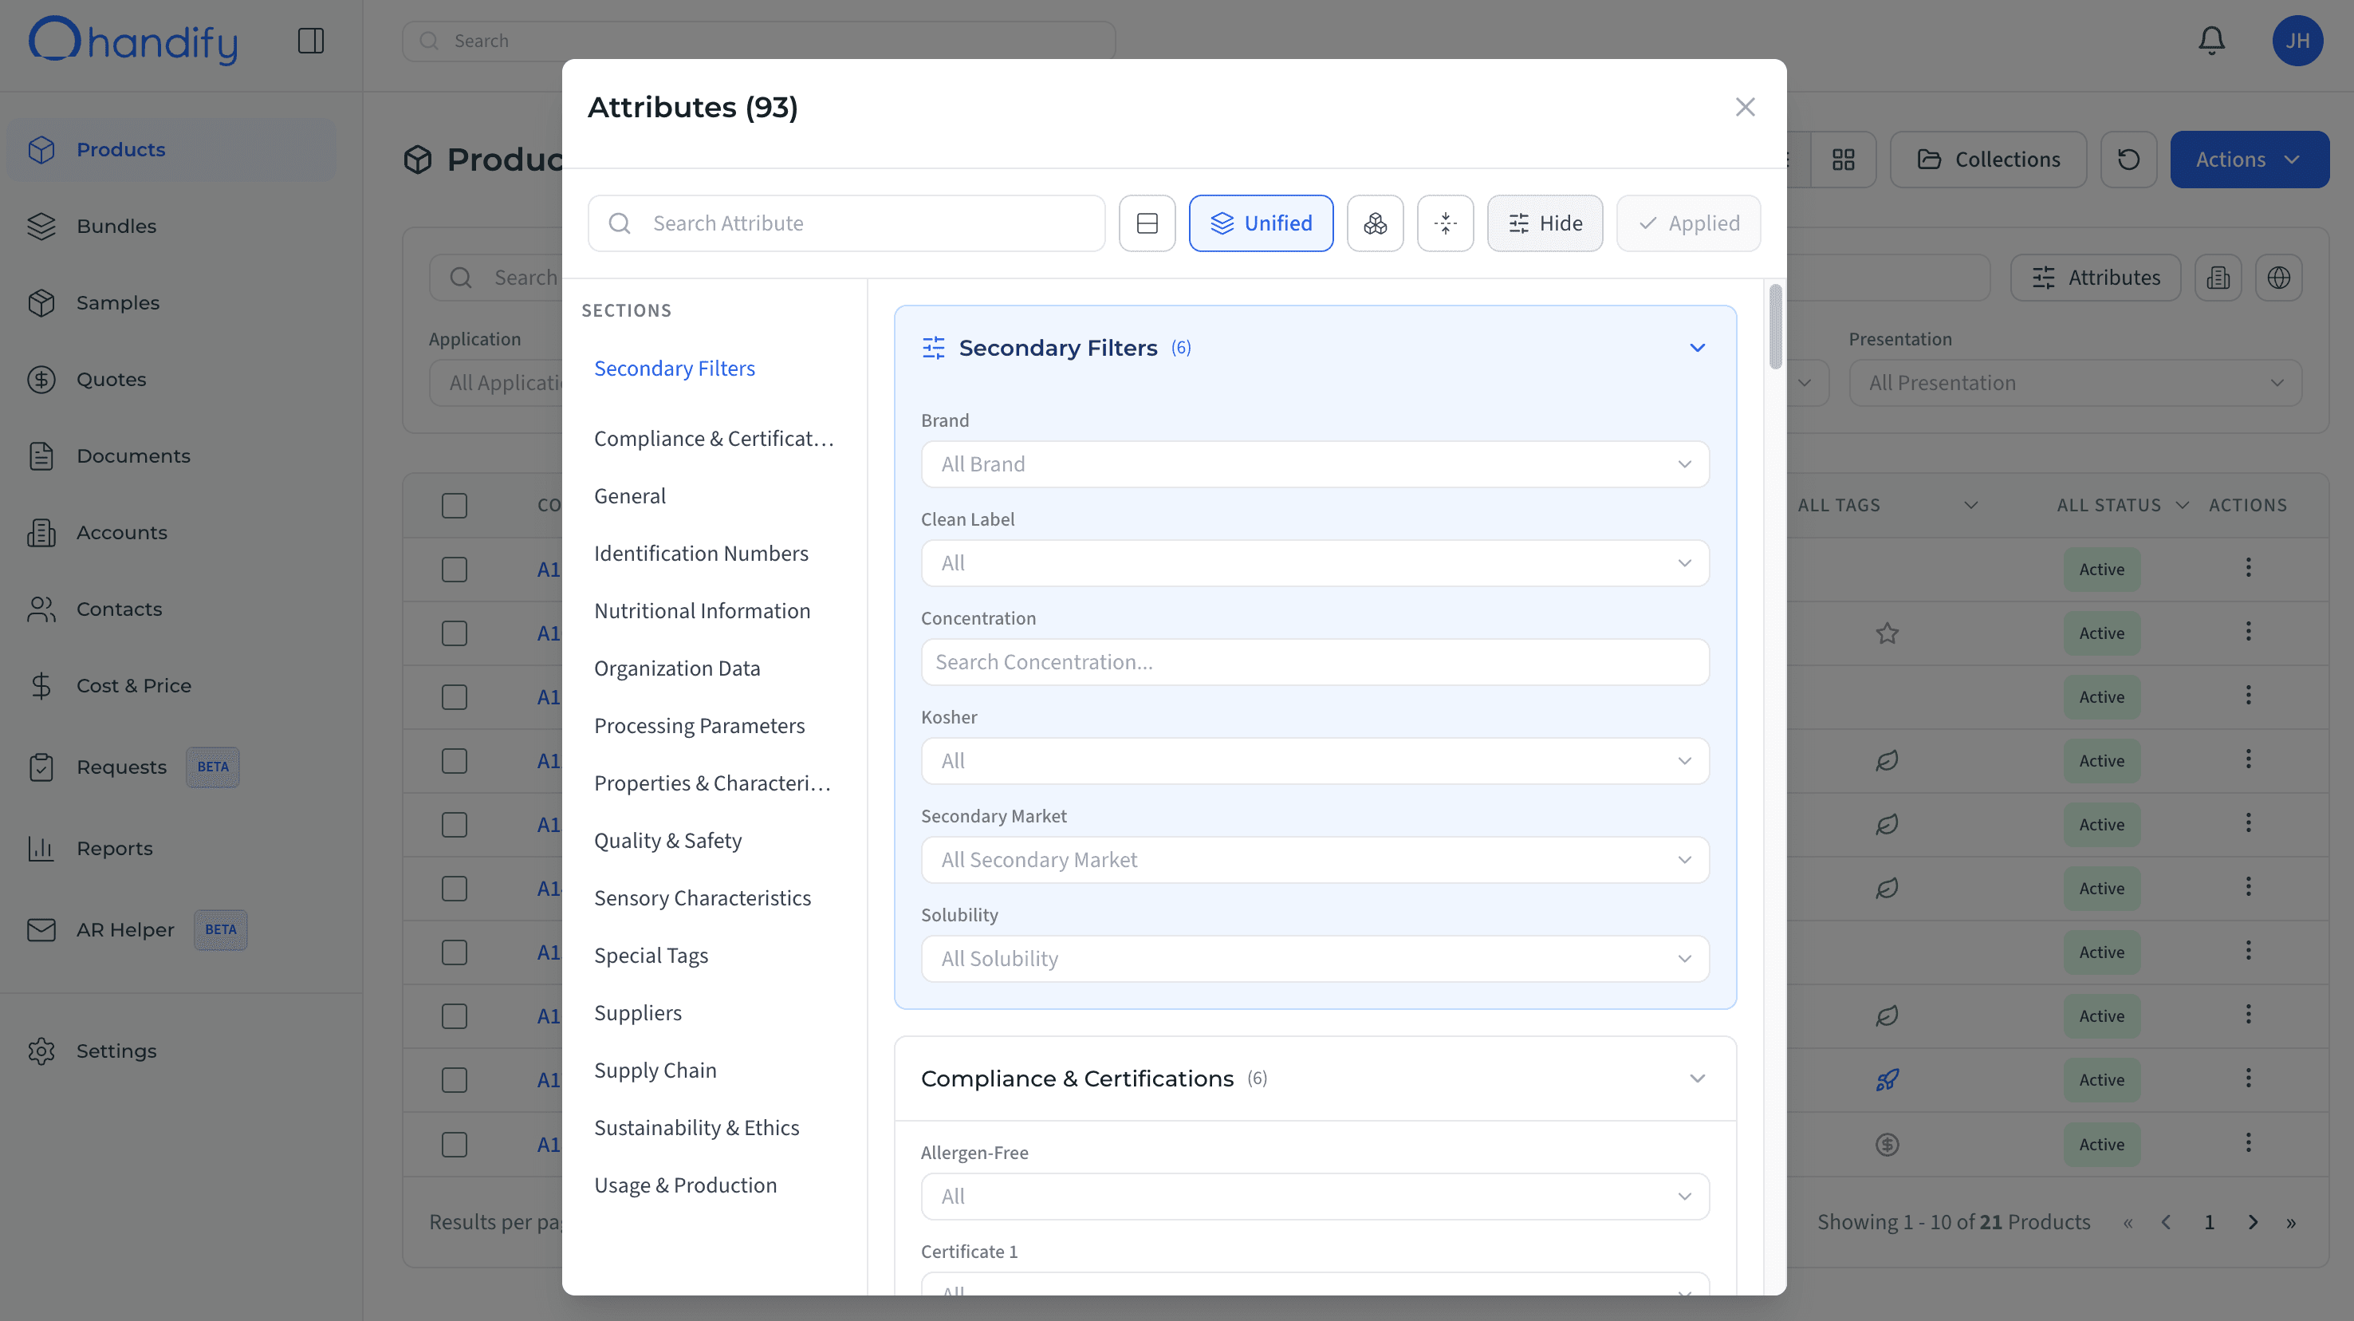
Task: Open Samples in sidebar
Action: coord(171,302)
